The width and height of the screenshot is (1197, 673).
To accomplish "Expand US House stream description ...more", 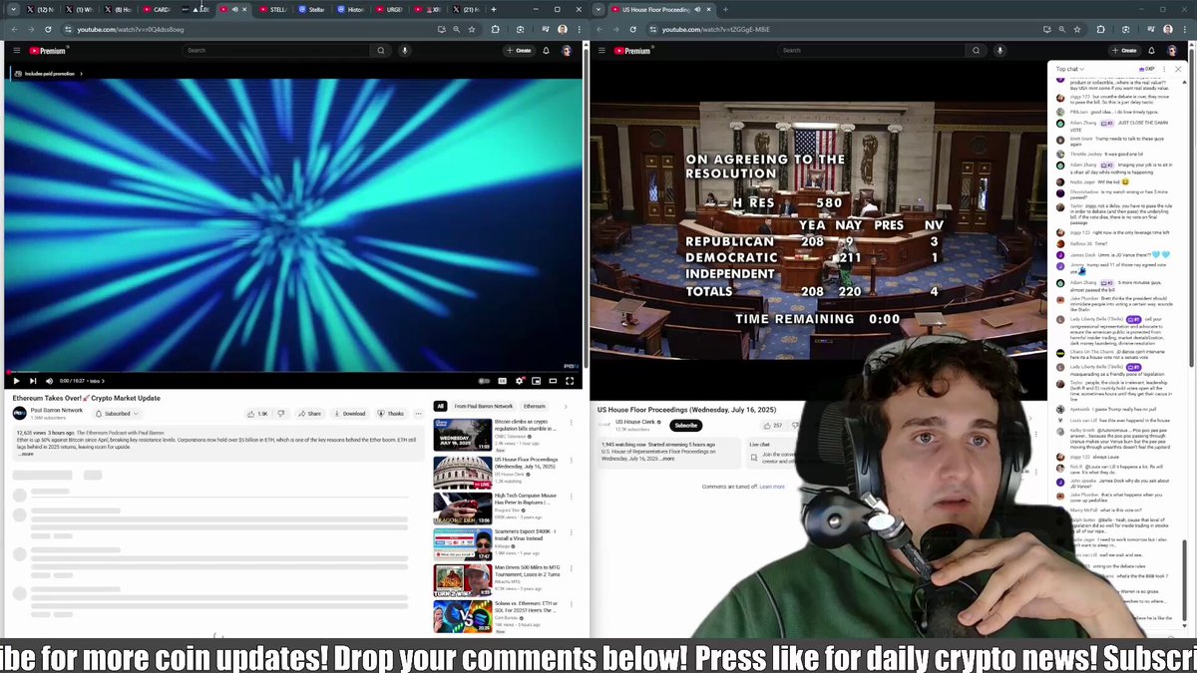I will pos(668,459).
